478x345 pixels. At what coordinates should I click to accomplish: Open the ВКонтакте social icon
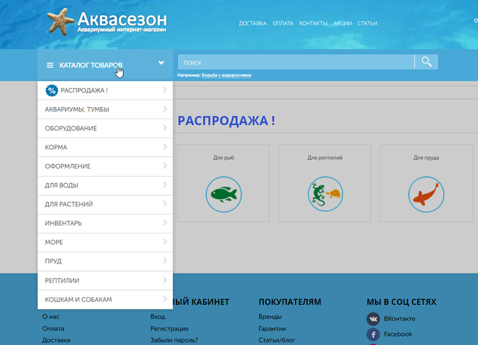pos(373,319)
